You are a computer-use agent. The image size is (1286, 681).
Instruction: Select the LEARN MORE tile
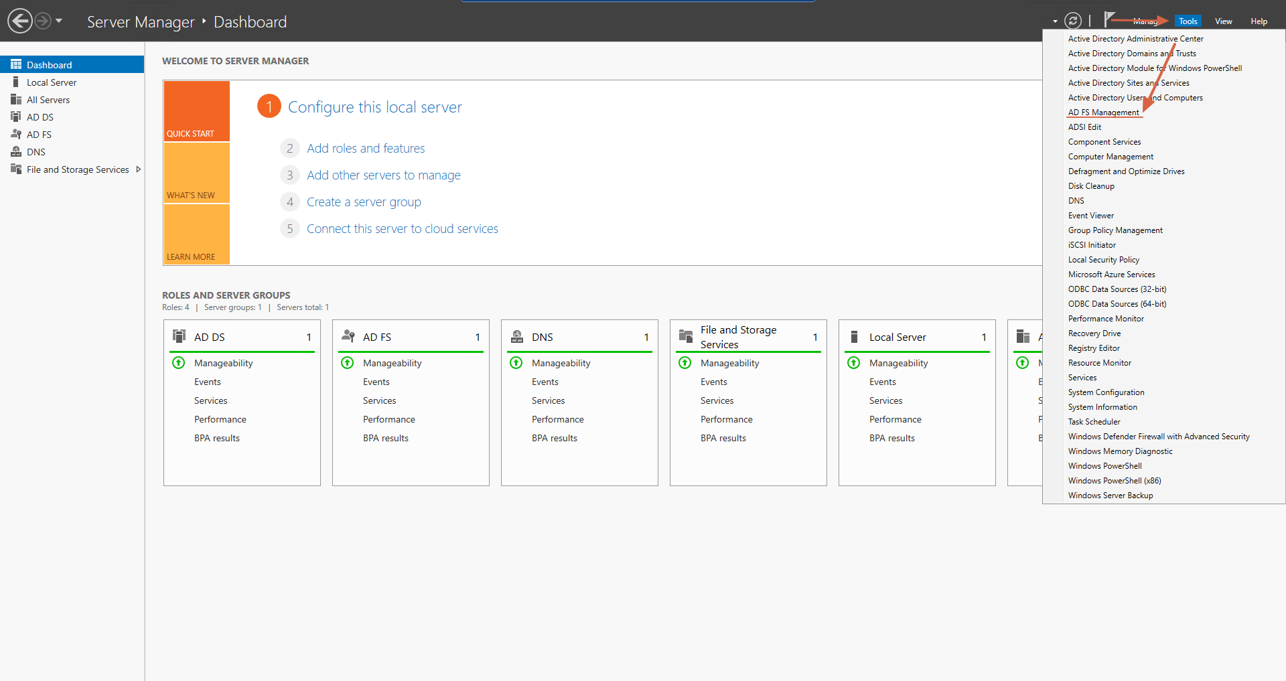197,234
